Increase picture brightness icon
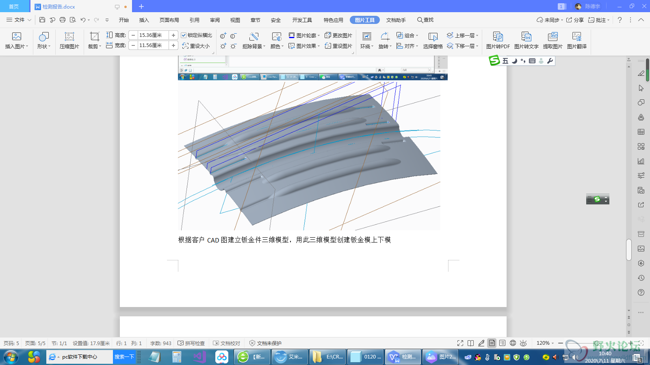The width and height of the screenshot is (650, 365). [223, 46]
